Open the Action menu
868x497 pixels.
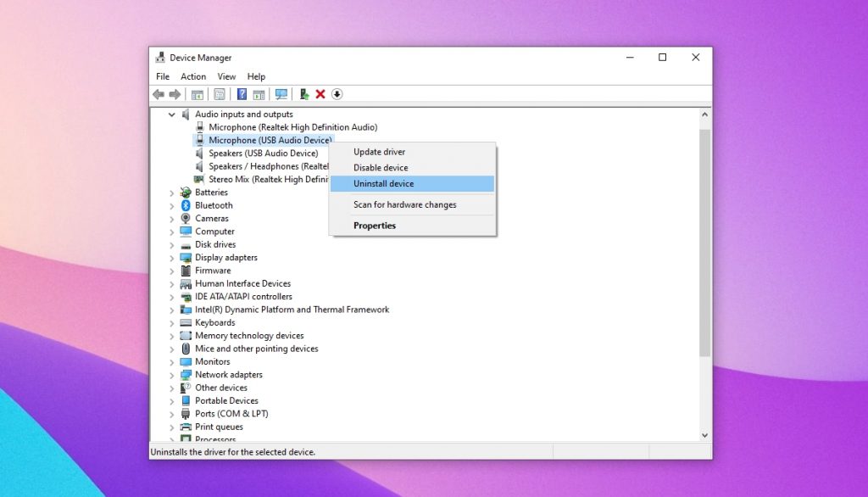coord(193,76)
